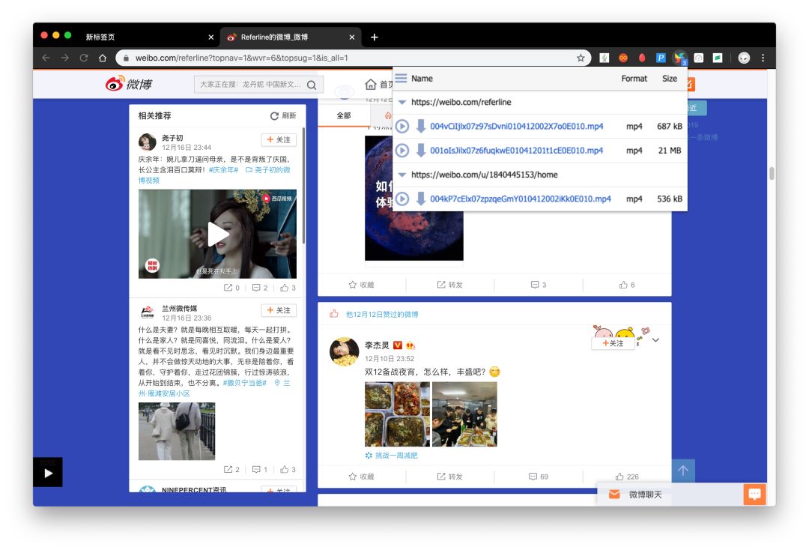Follow 尧子初 with the 关注 button
The height and width of the screenshot is (550, 809).
click(x=279, y=140)
